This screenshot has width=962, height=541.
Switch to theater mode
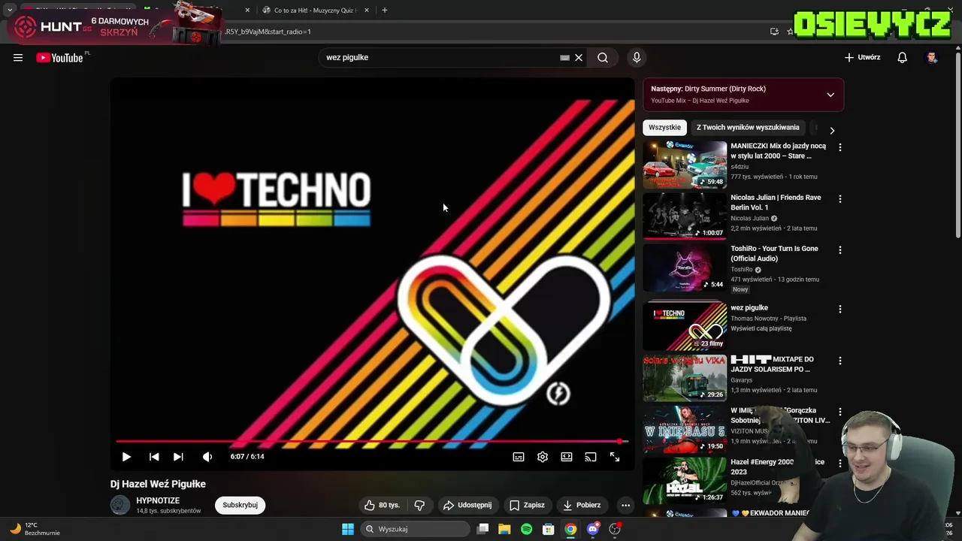pos(567,456)
